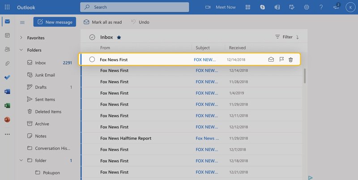Open the app launcher grid icon
This screenshot has width=358, height=180.
tap(7, 7)
